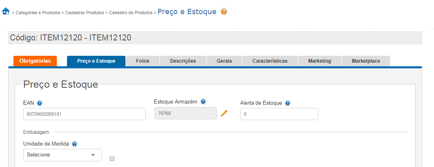434x167 pixels.
Task: Go to the Descrições tab
Action: (x=183, y=61)
